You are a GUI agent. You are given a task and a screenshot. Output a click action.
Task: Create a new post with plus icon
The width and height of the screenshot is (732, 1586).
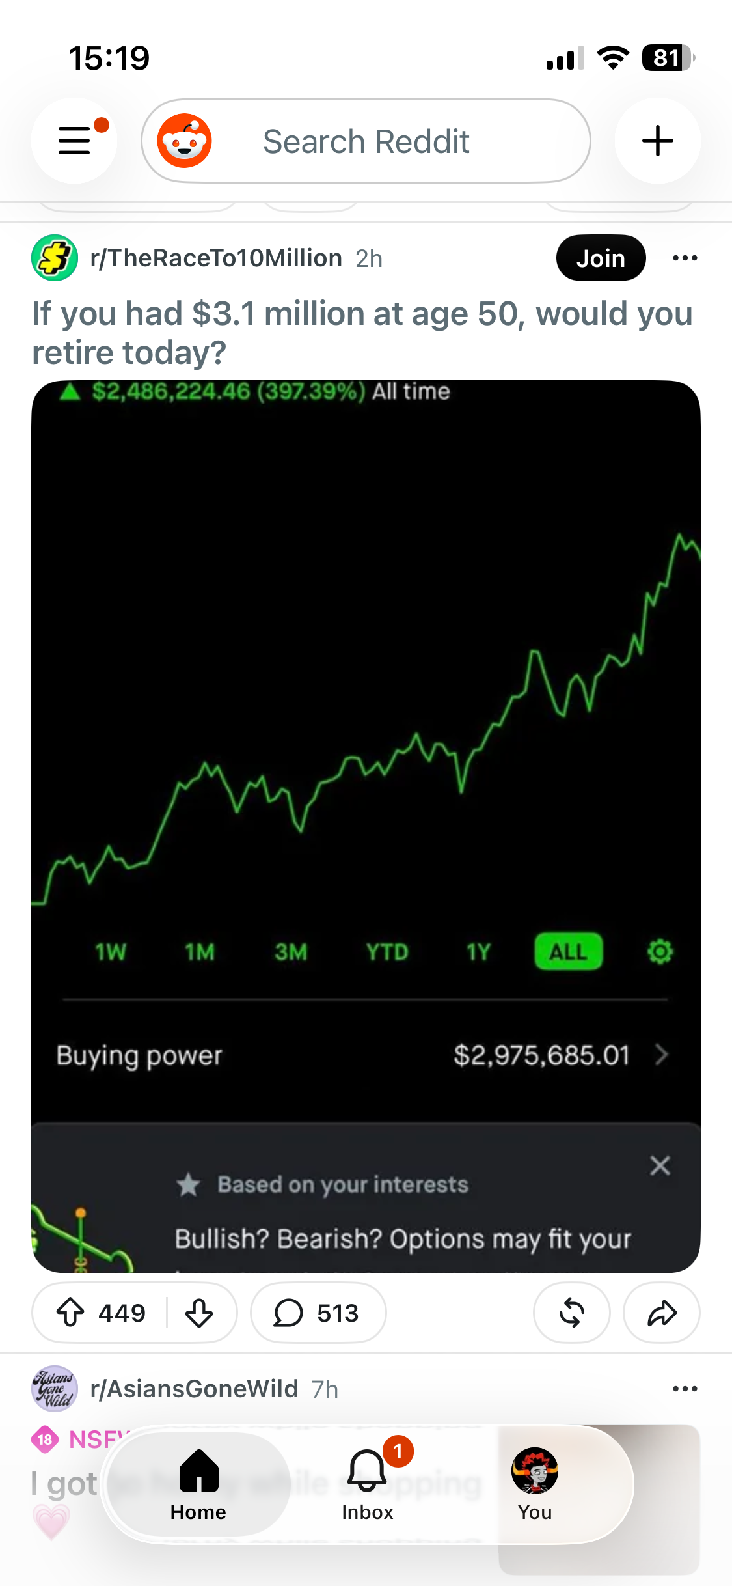[657, 141]
